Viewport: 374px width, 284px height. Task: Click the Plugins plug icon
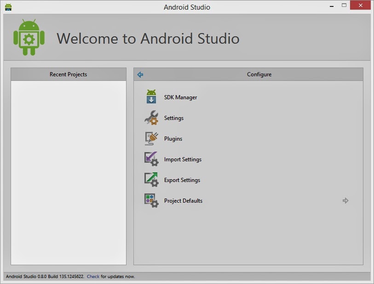[151, 138]
